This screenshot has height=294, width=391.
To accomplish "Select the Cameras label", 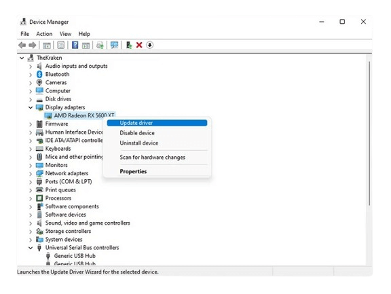I will point(56,83).
